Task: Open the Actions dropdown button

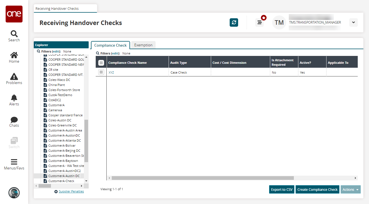Action: coord(350,189)
